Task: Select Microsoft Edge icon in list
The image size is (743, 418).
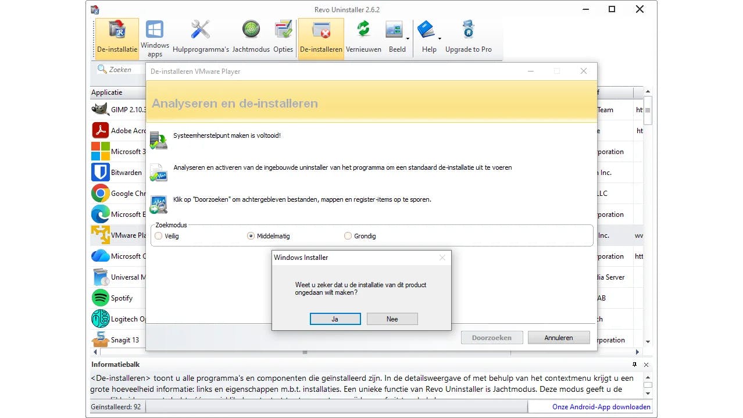Action: [x=101, y=214]
